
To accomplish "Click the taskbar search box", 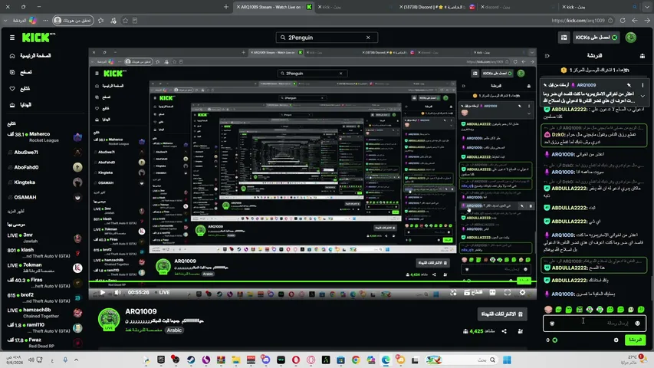I will click(461, 360).
